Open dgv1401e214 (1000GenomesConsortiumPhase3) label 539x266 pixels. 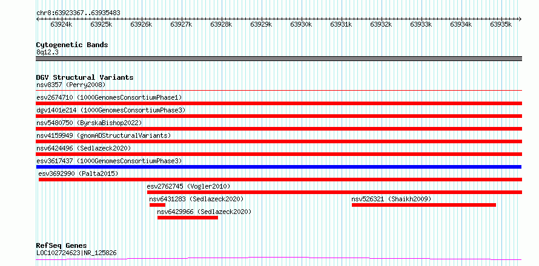111,110
